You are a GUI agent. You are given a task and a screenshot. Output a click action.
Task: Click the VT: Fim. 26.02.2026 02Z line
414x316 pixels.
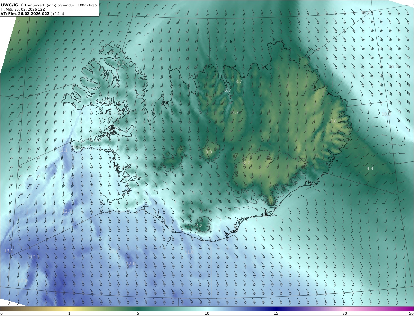tap(32, 14)
